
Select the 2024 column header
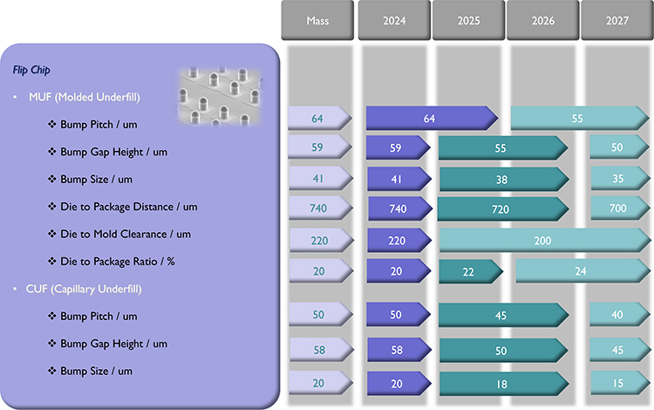coord(393,20)
